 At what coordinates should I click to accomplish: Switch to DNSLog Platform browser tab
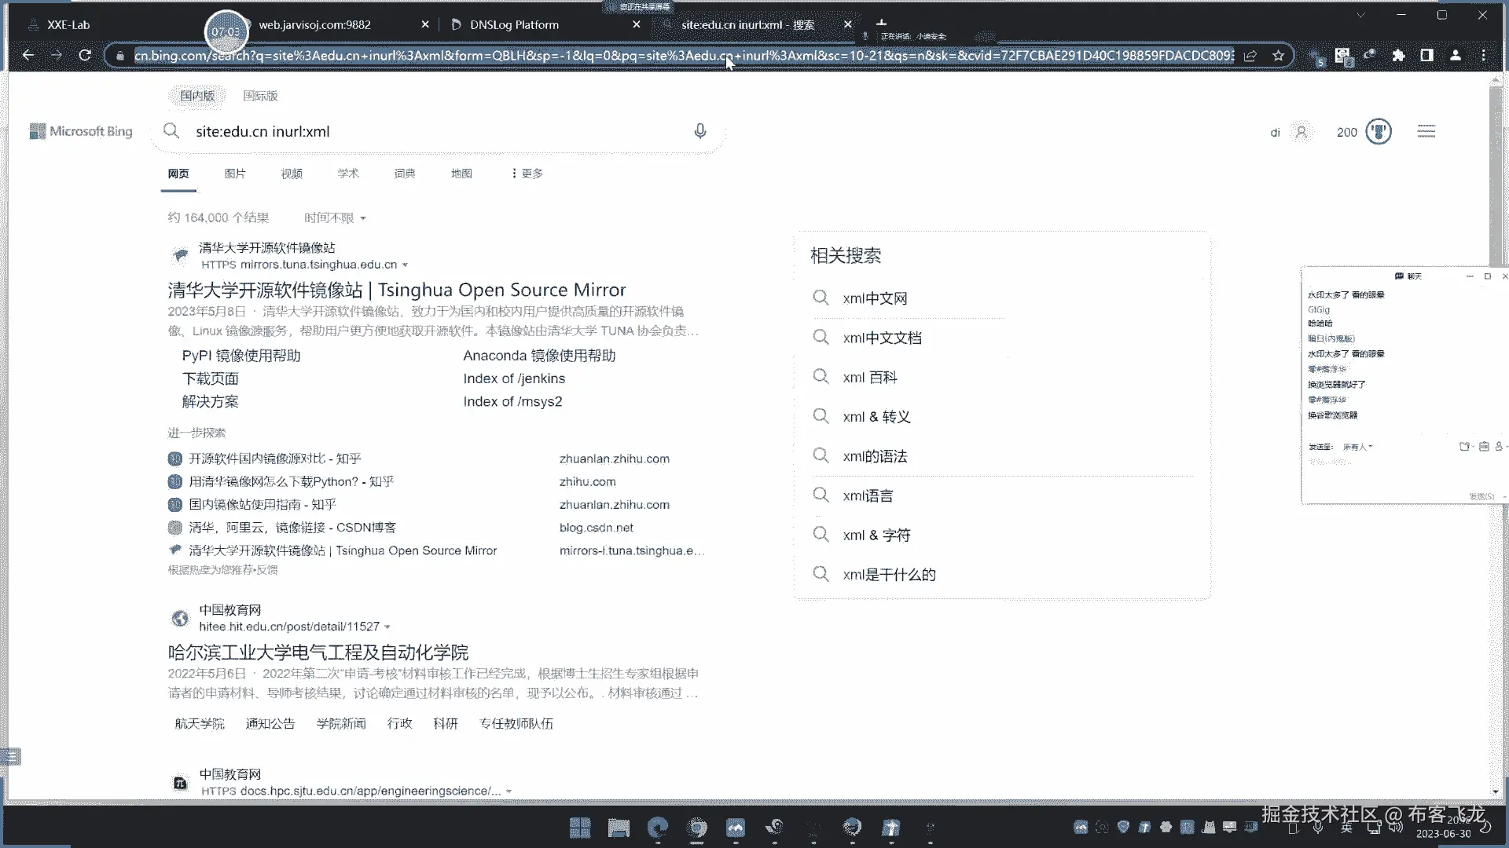click(514, 25)
